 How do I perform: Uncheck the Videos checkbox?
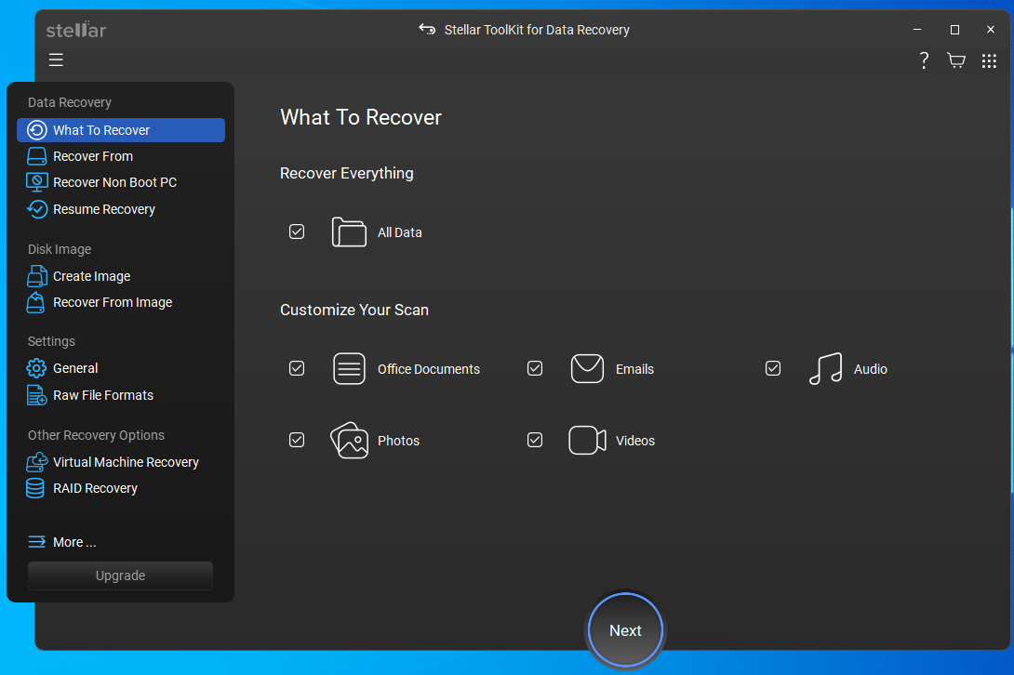[535, 440]
